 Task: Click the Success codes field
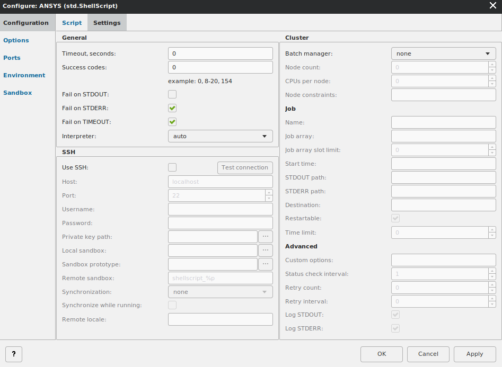click(x=221, y=67)
